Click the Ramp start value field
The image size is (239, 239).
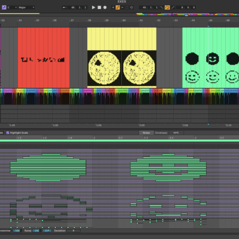36,231
